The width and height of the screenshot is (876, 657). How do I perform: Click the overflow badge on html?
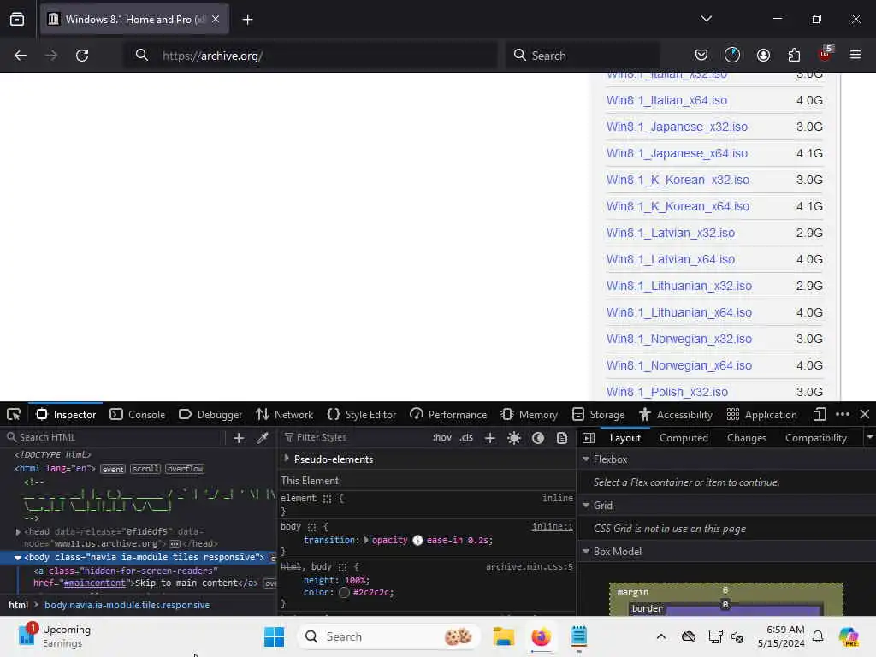click(185, 469)
